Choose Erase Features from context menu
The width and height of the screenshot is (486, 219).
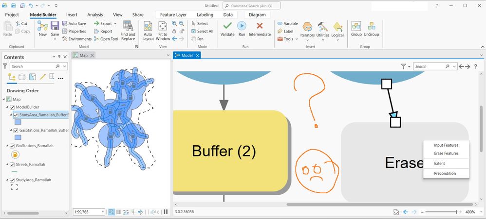click(446, 153)
